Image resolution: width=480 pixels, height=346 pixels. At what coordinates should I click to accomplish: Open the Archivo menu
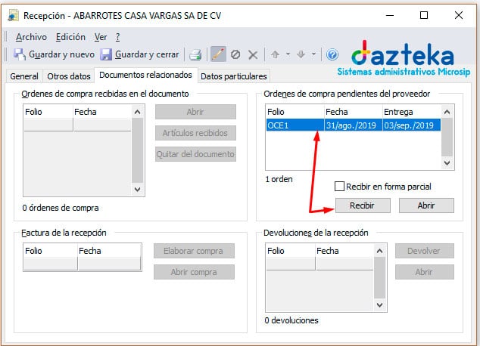[31, 37]
